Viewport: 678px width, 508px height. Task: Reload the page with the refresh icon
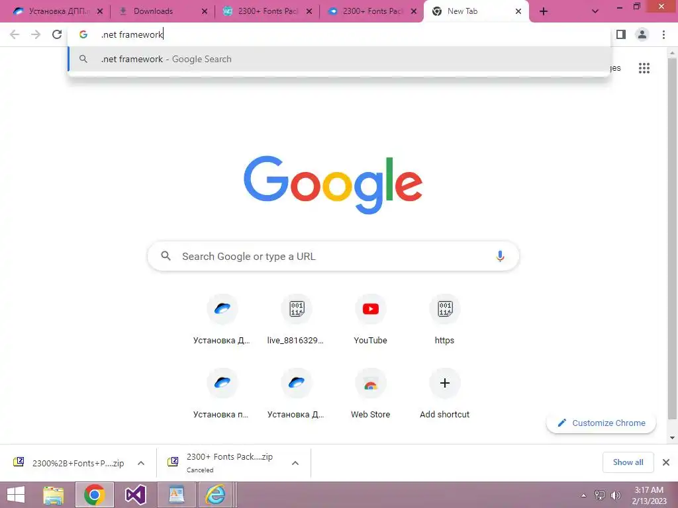pyautogui.click(x=57, y=34)
